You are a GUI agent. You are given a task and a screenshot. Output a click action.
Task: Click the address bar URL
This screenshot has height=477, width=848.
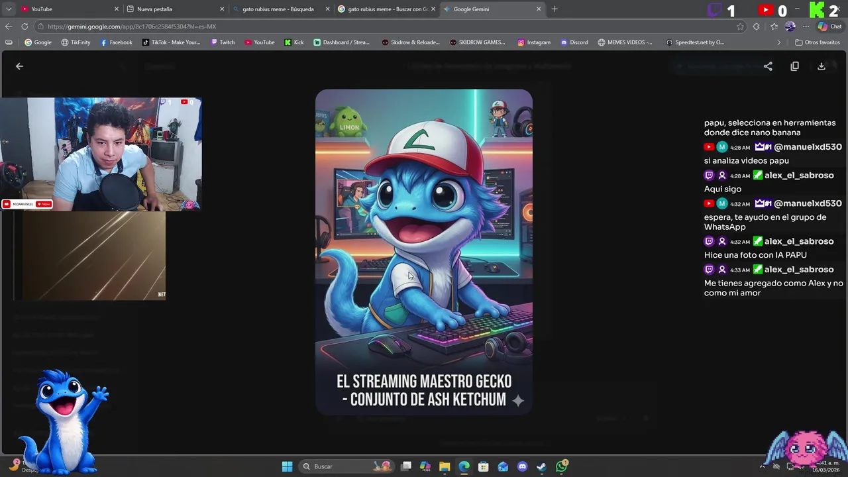(x=132, y=26)
